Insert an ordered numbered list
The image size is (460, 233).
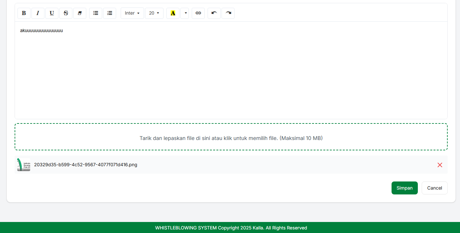(x=110, y=13)
